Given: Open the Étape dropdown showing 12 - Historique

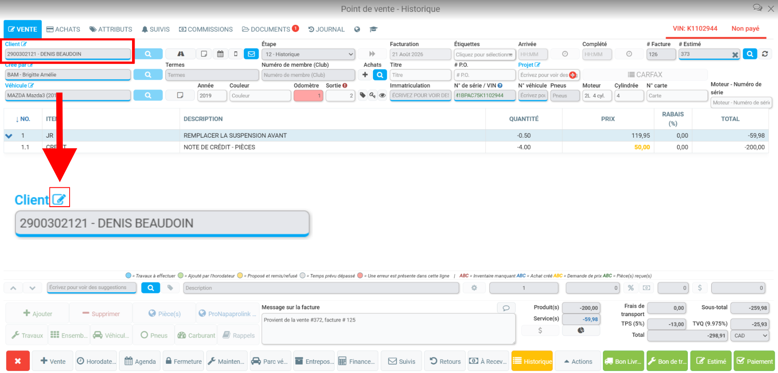Looking at the screenshot, I should (308, 54).
